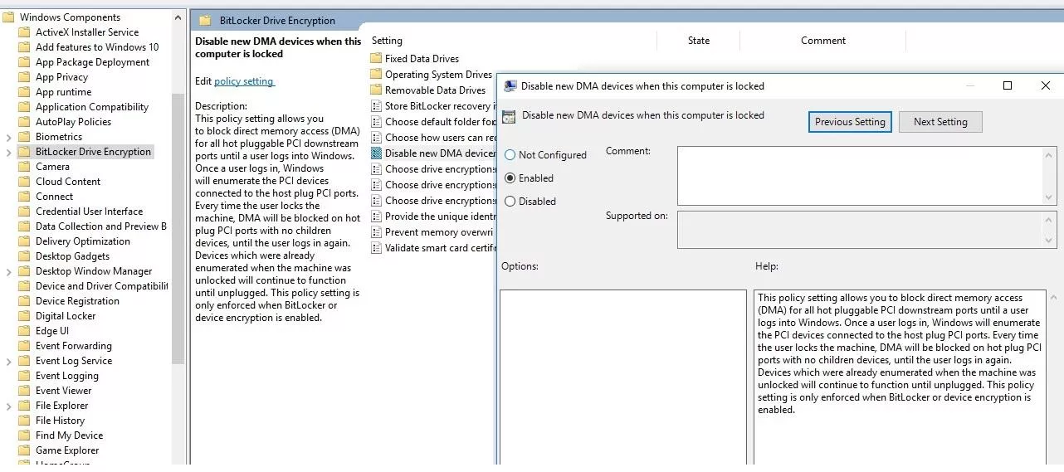The image size is (1064, 472).
Task: Click the dialog title bar policy icon
Action: pyautogui.click(x=510, y=86)
